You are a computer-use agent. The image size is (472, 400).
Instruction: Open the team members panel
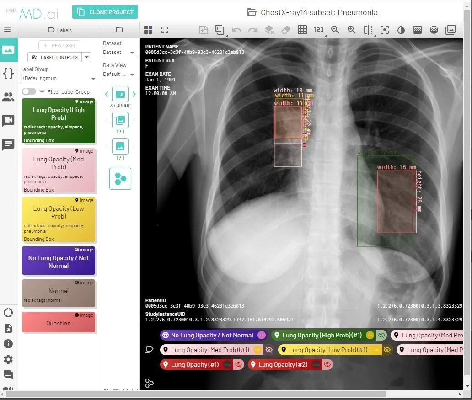tap(8, 97)
